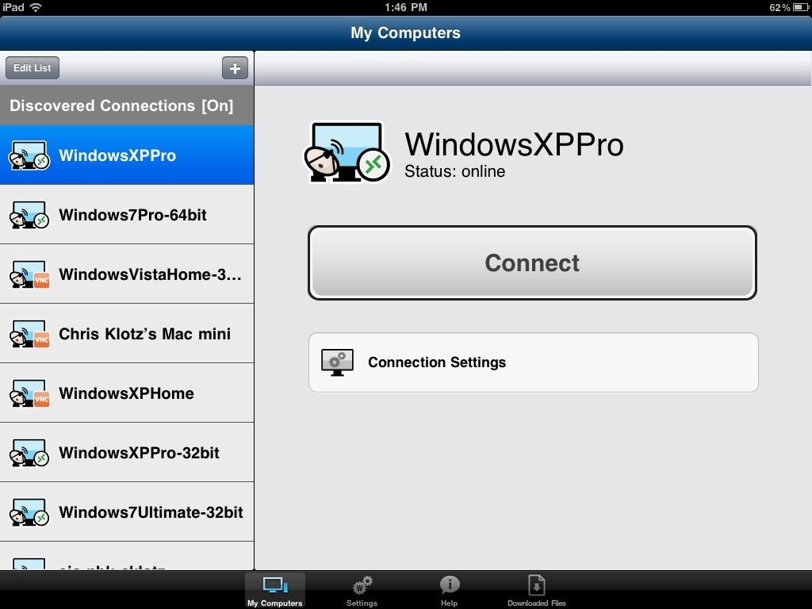
Task: Select Windows7Ultimate-32bit connection
Action: 127,512
